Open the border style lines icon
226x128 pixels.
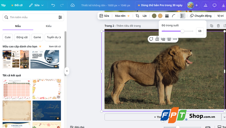[167, 16]
